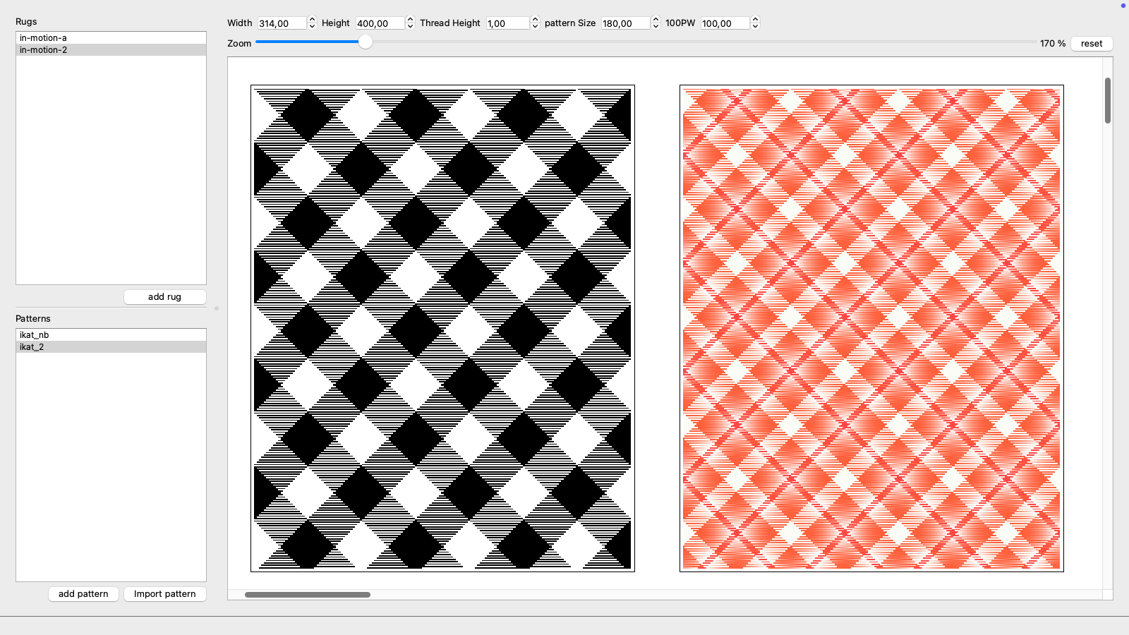The height and width of the screenshot is (635, 1129).
Task: Click the pattern Size stepper arrows
Action: 656,23
